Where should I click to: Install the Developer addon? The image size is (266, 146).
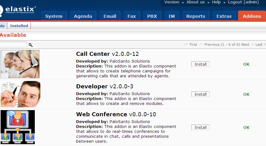click(200, 94)
